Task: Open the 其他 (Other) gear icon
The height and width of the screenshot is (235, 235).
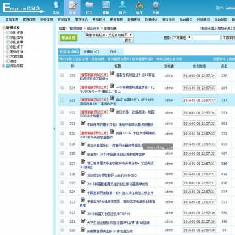Action: coord(156,8)
